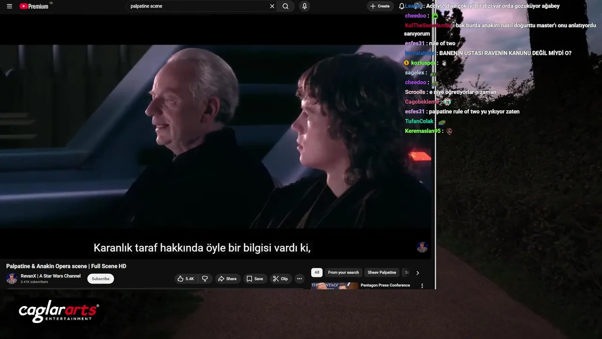Open the YouTube hamburger guide menu
The image size is (602, 339).
pyautogui.click(x=9, y=6)
